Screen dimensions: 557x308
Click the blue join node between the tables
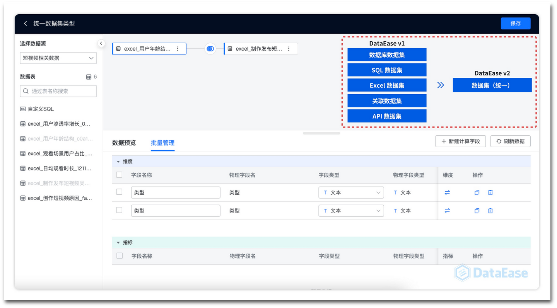pyautogui.click(x=210, y=49)
